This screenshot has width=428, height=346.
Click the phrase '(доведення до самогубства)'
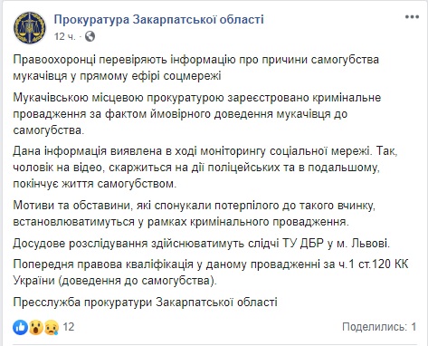click(x=138, y=281)
